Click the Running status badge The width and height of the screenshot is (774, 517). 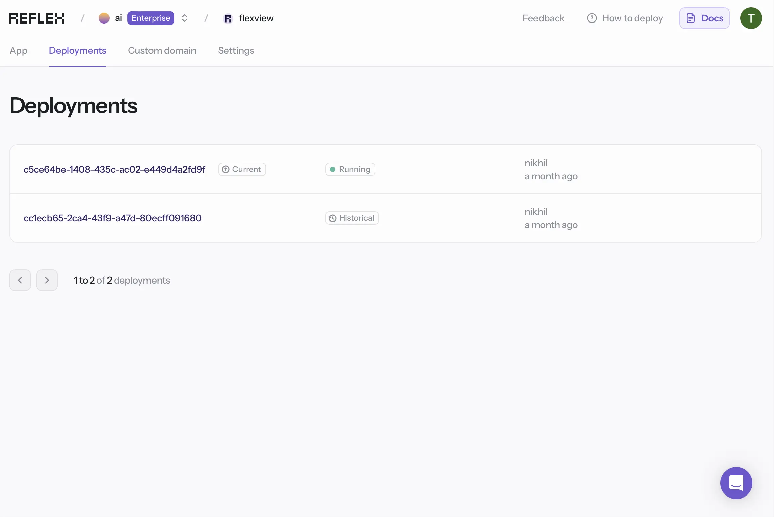pyautogui.click(x=350, y=169)
